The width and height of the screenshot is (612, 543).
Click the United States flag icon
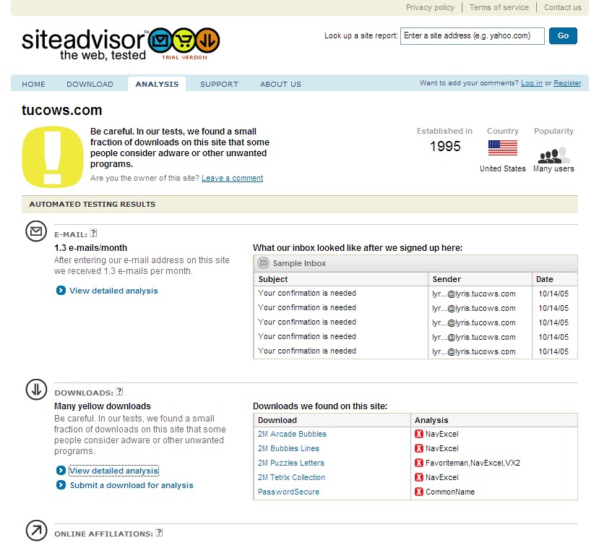(503, 148)
